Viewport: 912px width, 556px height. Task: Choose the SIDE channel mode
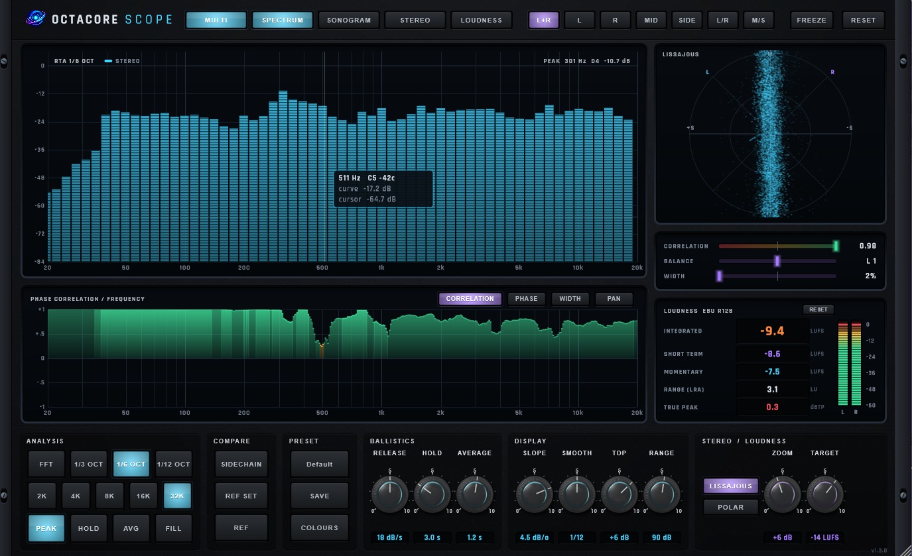(687, 20)
